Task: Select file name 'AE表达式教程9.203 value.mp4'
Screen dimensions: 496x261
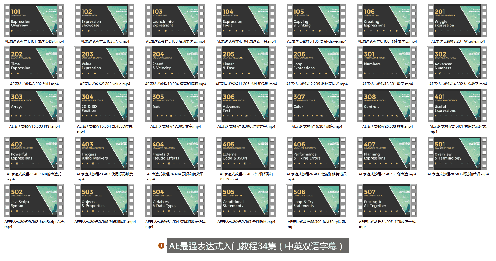Action: pyautogui.click(x=105, y=84)
